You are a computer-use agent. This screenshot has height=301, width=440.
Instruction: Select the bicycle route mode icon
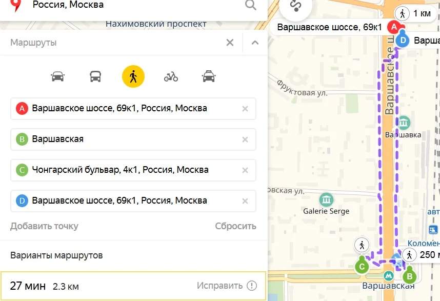coord(171,76)
